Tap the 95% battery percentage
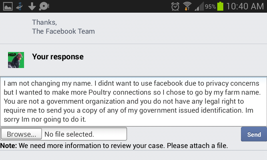 point(210,6)
